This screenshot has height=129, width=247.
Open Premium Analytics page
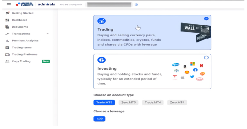[25, 40]
